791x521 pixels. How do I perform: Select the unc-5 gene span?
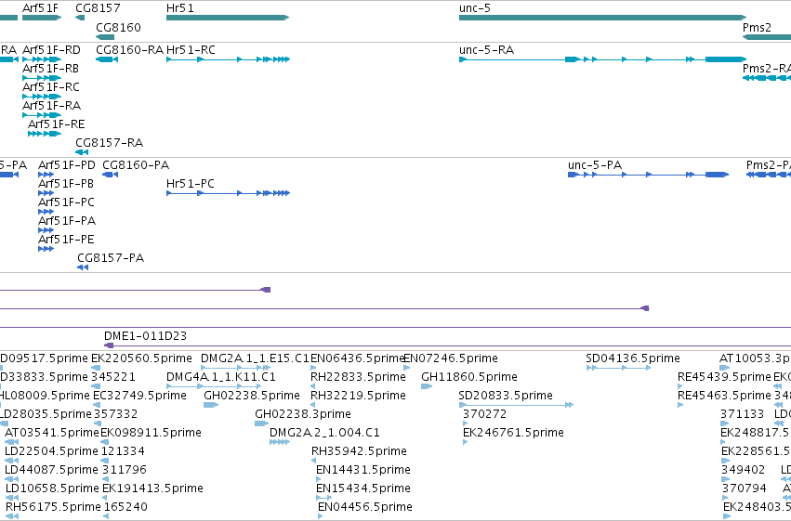click(x=602, y=18)
